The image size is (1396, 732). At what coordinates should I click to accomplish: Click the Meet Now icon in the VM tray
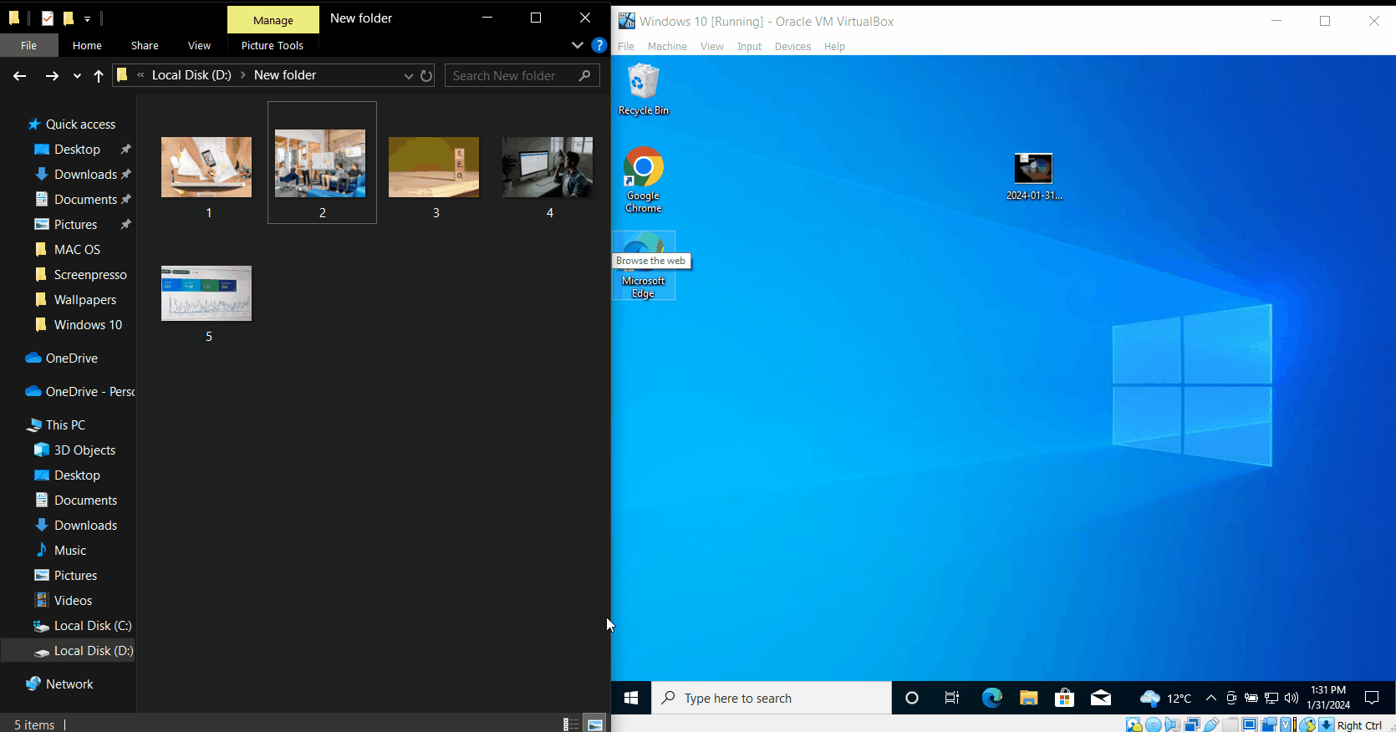(x=1231, y=698)
